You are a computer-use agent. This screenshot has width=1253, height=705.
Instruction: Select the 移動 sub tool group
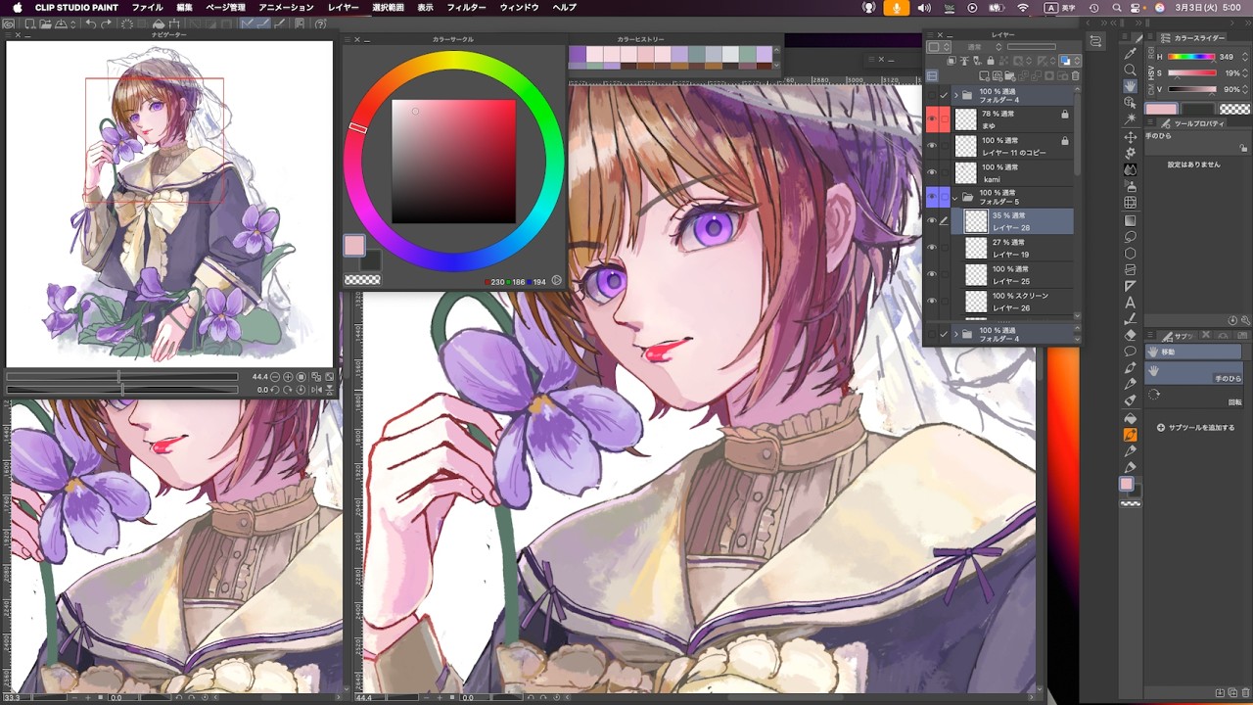point(1193,352)
